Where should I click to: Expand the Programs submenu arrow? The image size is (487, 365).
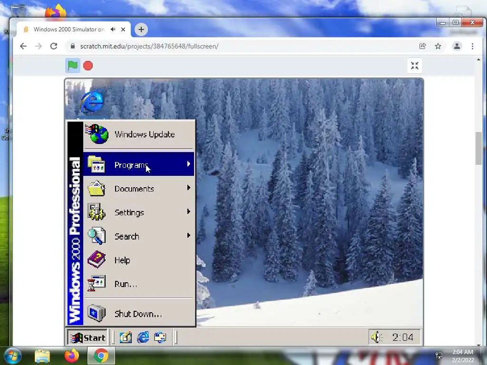(188, 164)
